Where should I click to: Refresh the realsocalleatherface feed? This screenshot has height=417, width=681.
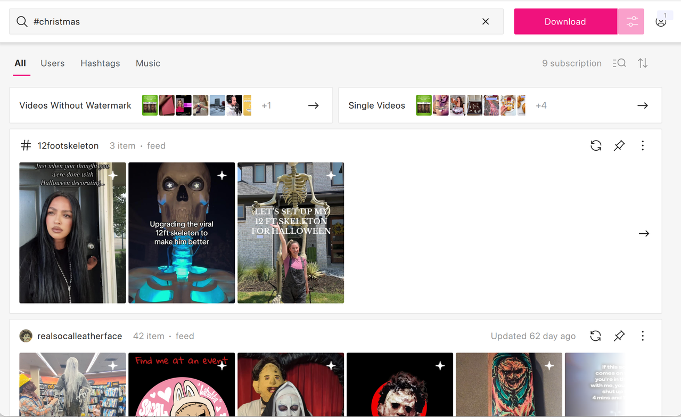click(x=596, y=336)
